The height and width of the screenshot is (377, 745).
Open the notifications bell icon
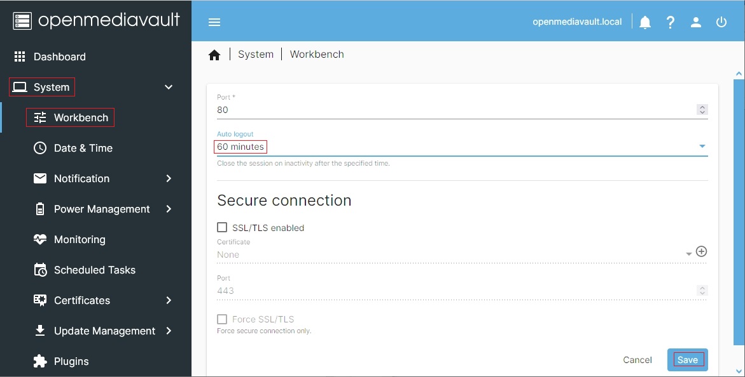pos(645,22)
